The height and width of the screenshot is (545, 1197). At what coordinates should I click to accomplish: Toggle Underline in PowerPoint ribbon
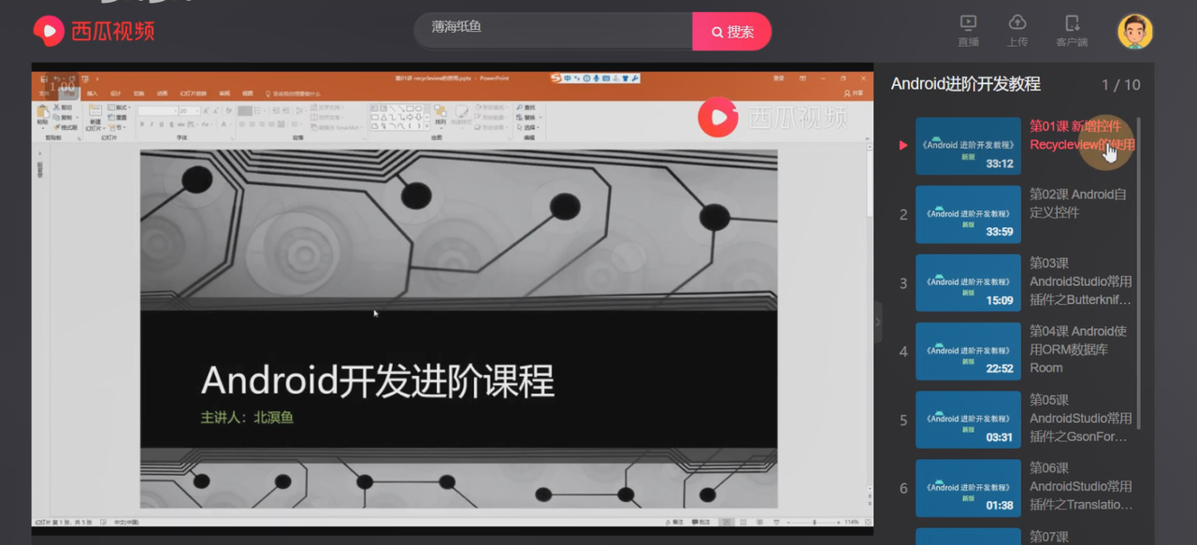pyautogui.click(x=162, y=124)
